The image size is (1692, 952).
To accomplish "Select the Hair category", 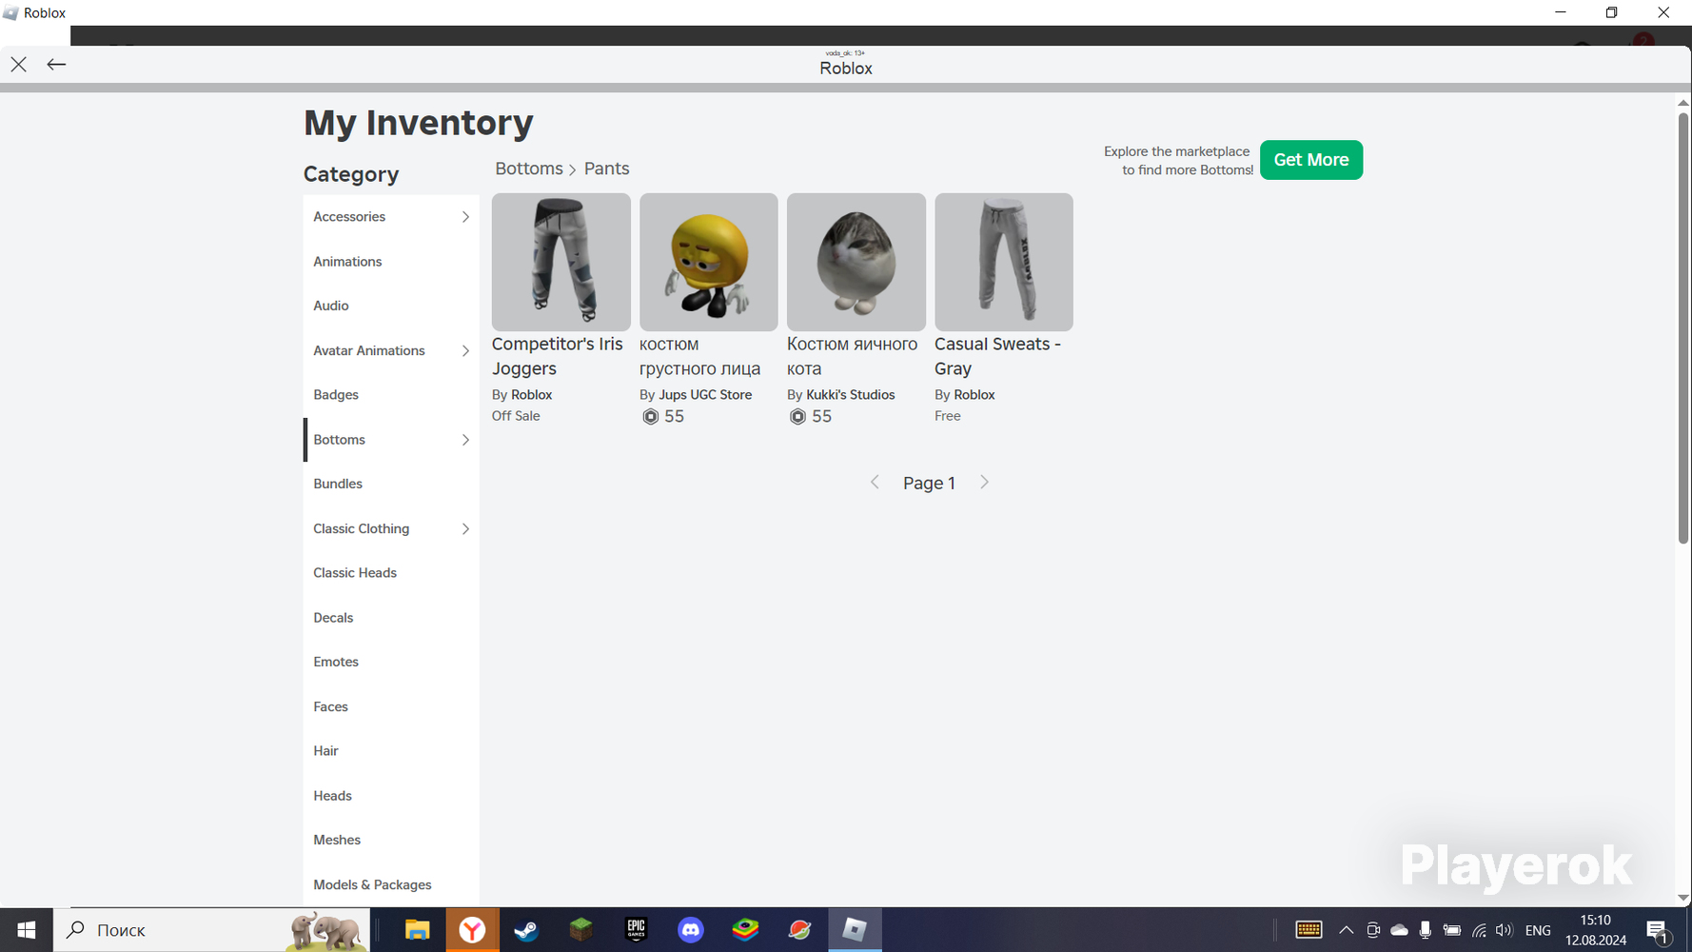I will 391,751.
